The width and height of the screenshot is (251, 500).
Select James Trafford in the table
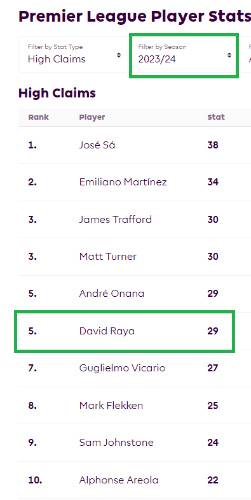115,219
